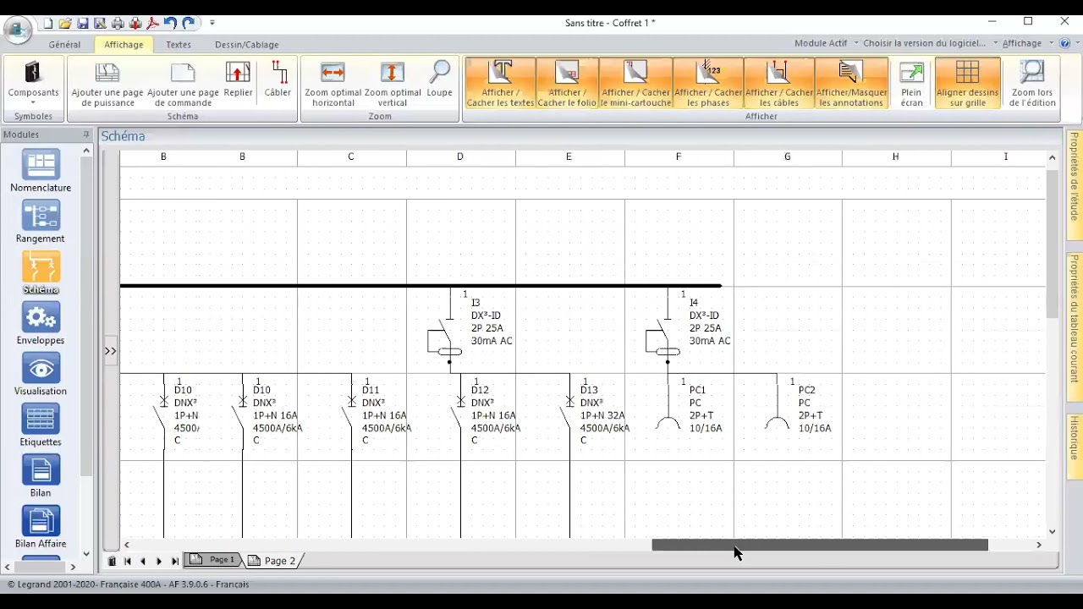The image size is (1083, 609).
Task: Go to the previous page
Action: (143, 561)
